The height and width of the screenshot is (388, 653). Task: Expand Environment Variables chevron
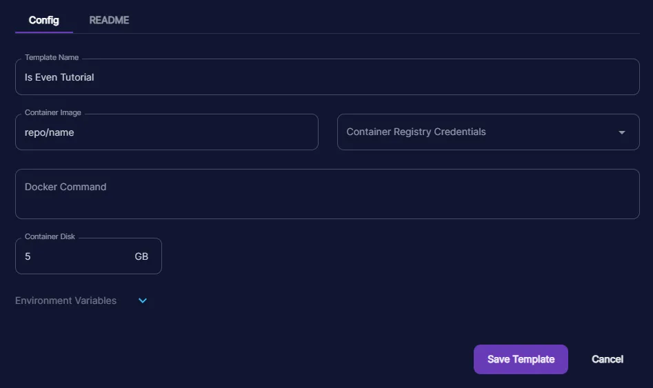click(143, 300)
